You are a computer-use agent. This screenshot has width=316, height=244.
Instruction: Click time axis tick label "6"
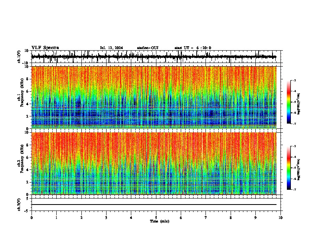click(x=181, y=218)
